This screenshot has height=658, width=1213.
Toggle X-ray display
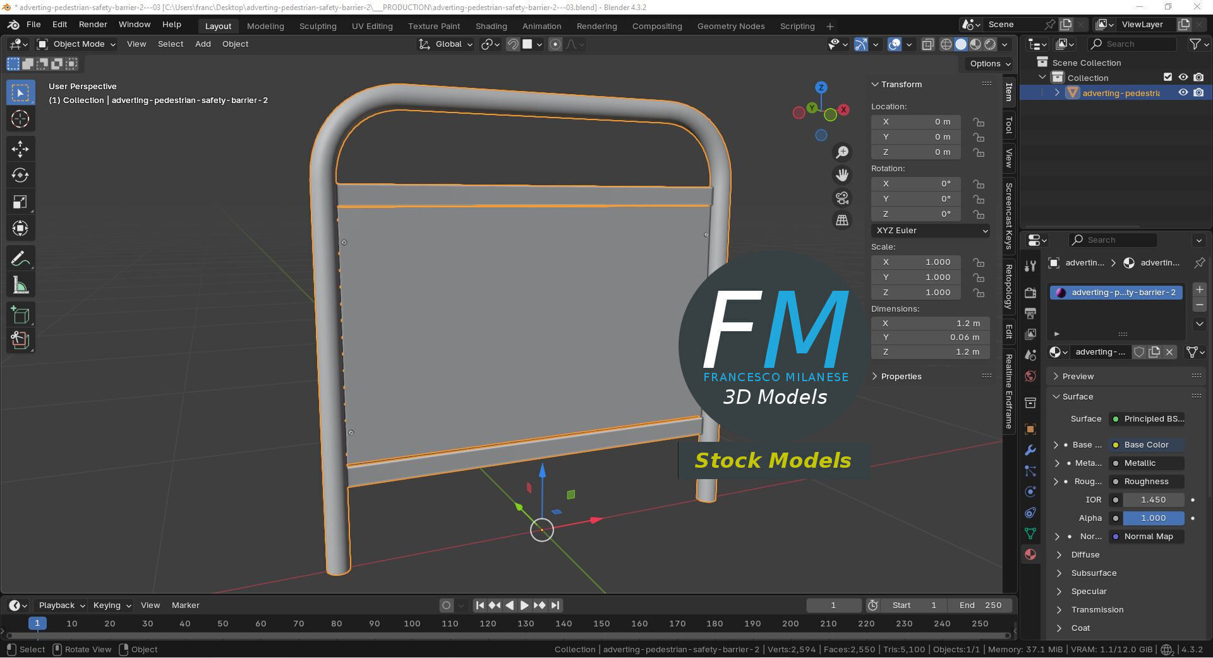click(928, 44)
